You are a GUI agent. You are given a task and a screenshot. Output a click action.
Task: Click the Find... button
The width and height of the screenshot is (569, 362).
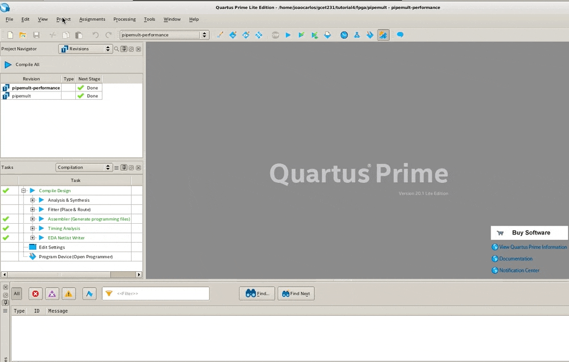click(x=257, y=294)
